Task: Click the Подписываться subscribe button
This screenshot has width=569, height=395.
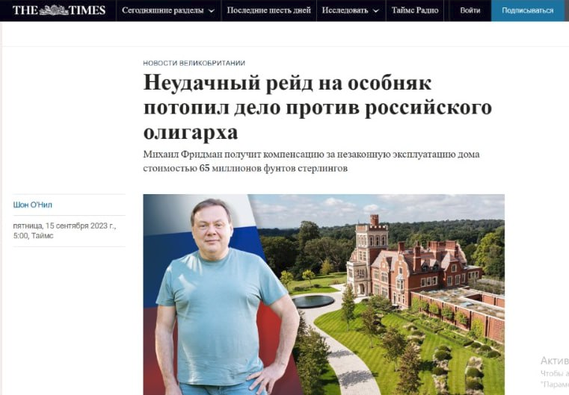Action: pos(528,10)
